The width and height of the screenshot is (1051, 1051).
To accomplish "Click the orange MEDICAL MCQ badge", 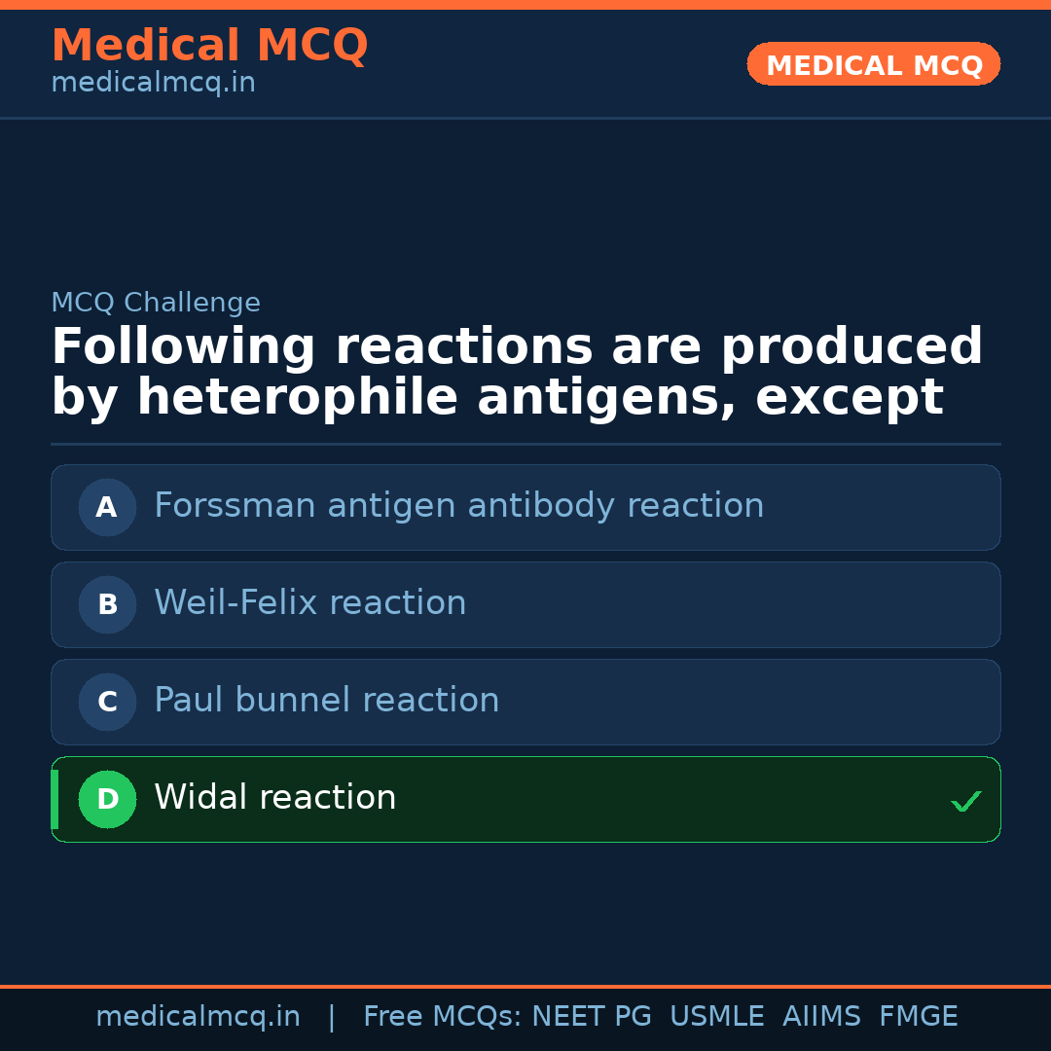I will 873,65.
